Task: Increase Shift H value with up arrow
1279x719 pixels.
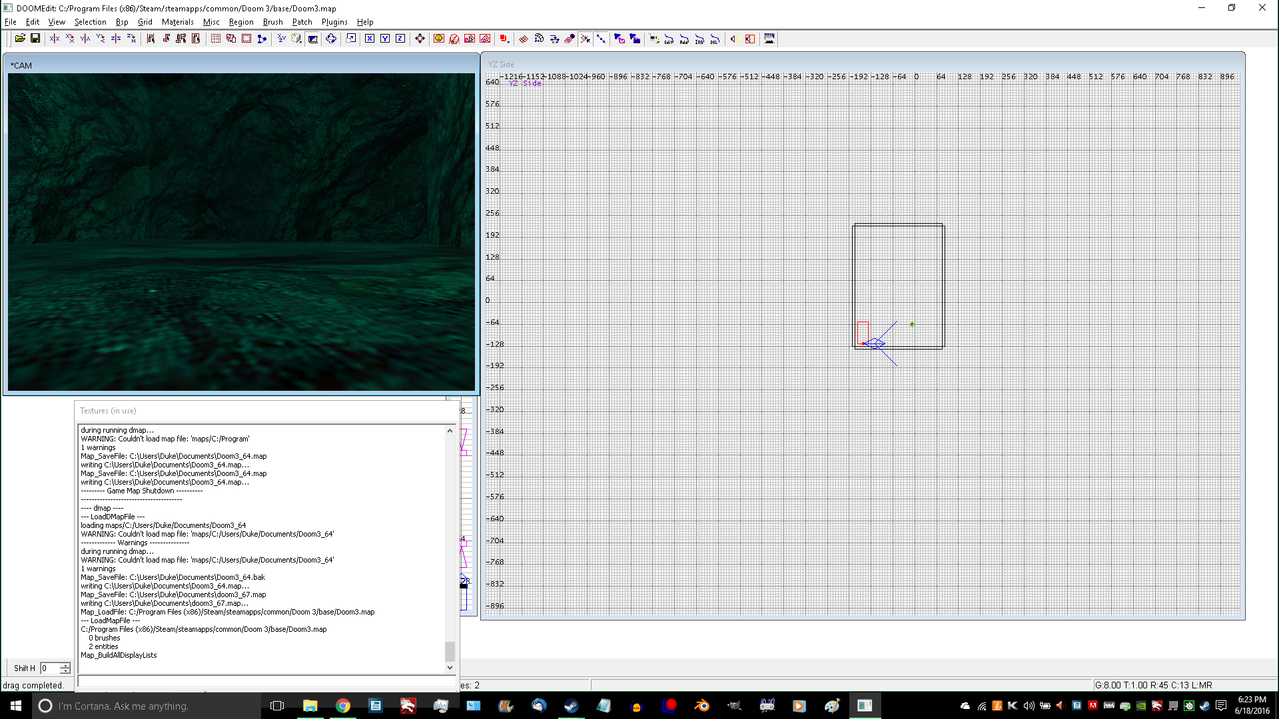Action: point(65,665)
